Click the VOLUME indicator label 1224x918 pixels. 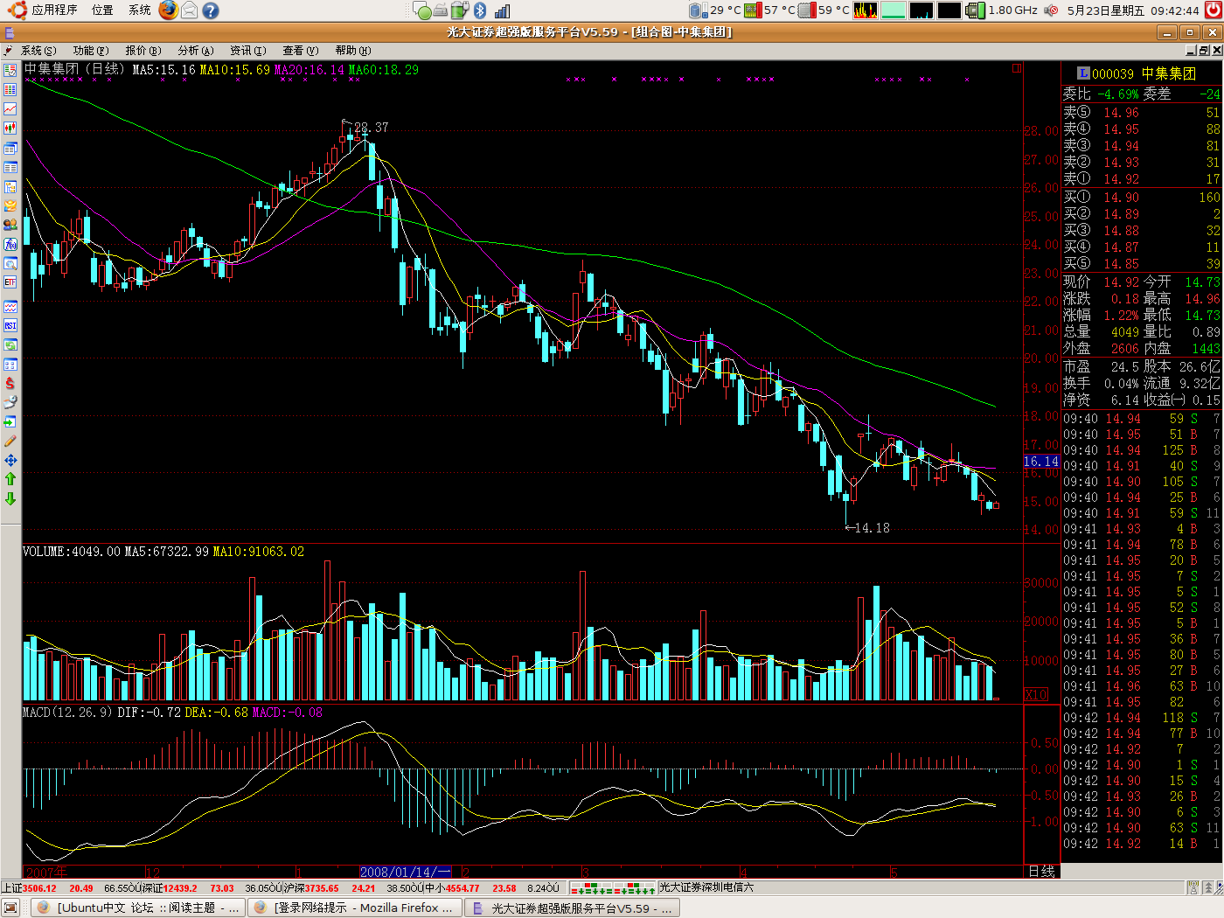(x=72, y=552)
